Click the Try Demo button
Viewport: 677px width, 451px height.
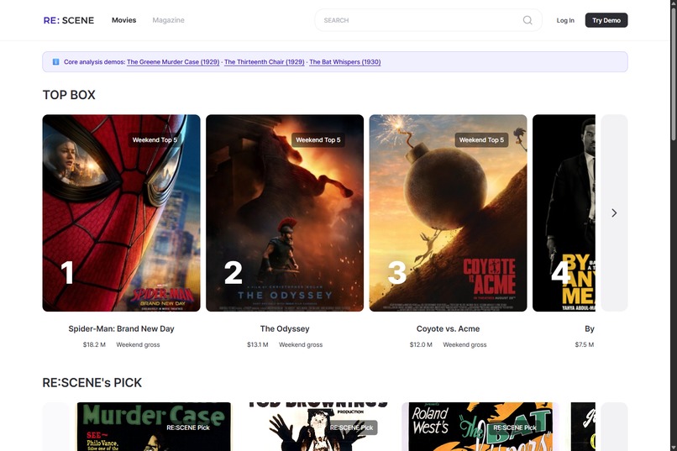606,20
